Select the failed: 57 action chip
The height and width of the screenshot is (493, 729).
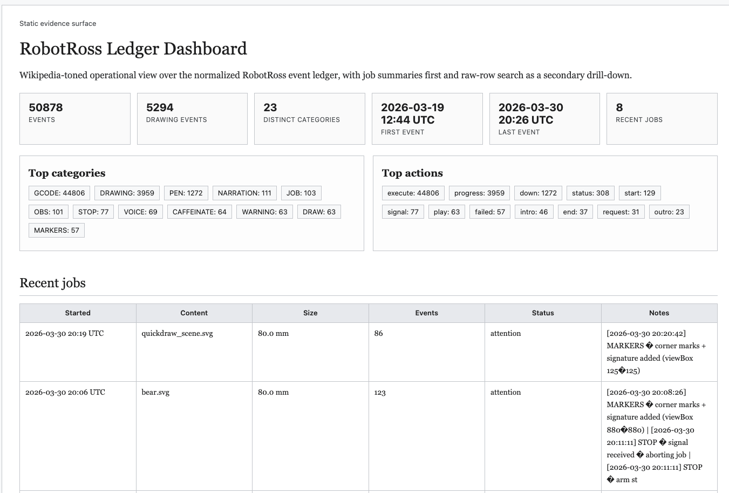click(x=489, y=211)
